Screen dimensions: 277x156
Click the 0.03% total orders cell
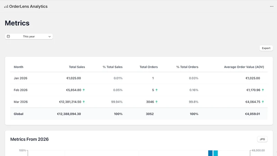(194, 78)
